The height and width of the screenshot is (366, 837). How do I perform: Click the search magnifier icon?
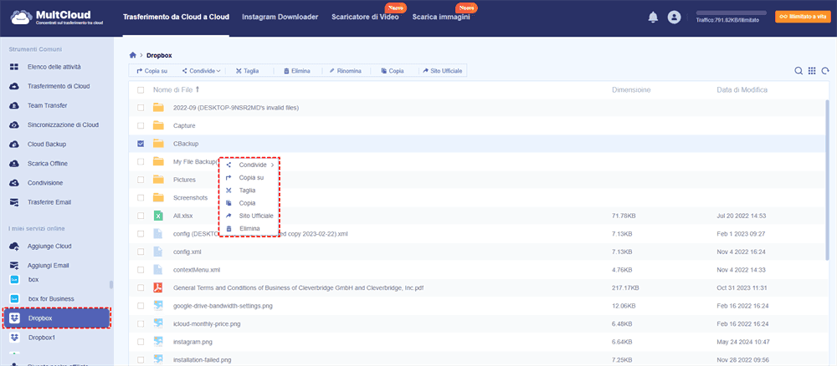pos(798,71)
